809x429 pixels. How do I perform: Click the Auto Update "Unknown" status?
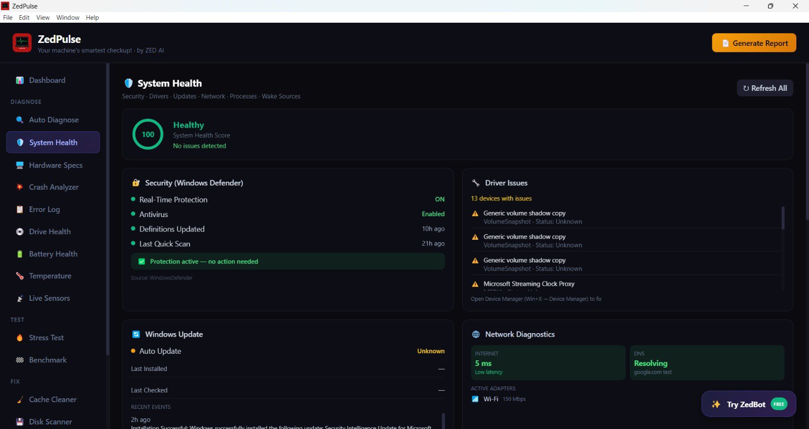tap(431, 351)
